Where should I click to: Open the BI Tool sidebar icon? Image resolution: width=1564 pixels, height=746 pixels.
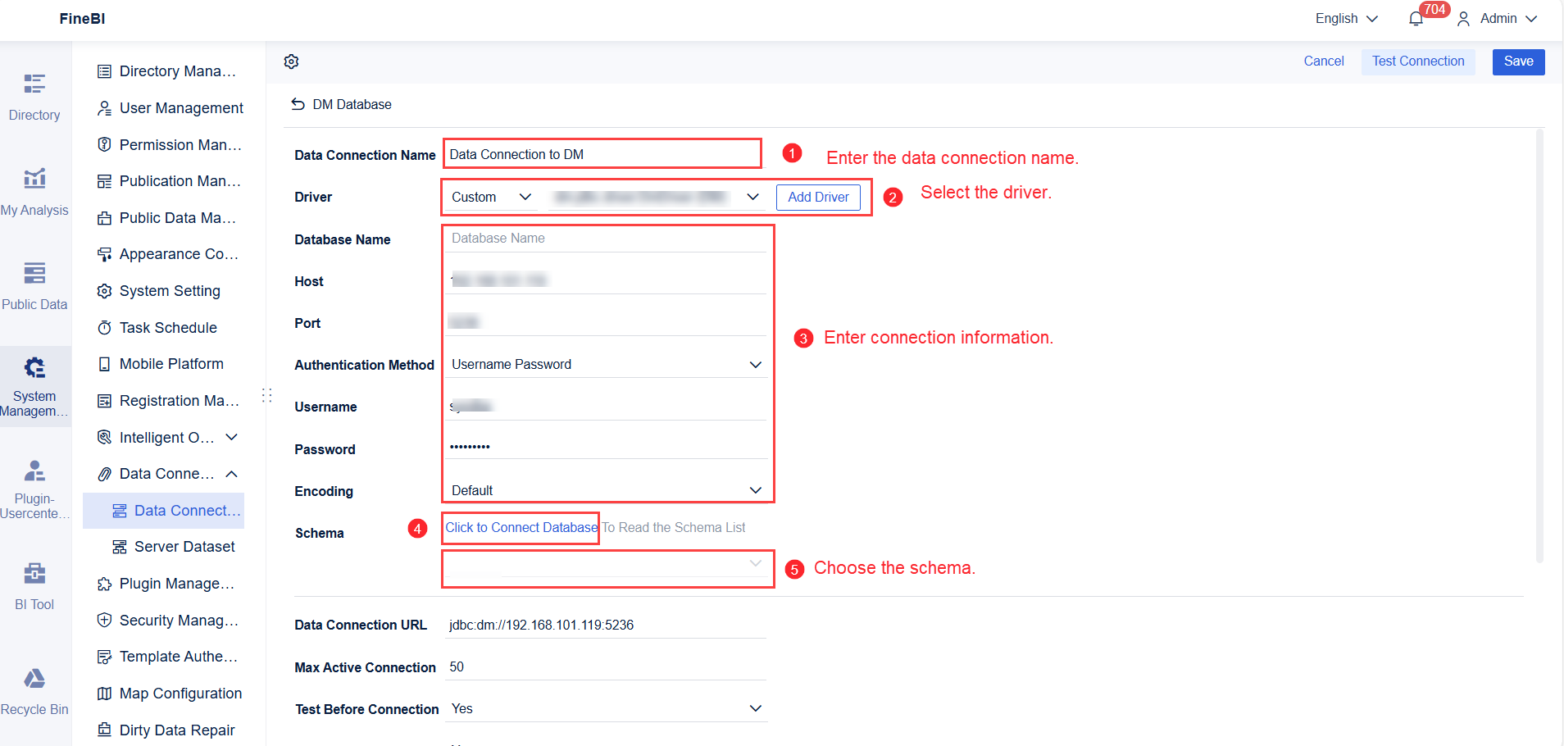pos(34,584)
